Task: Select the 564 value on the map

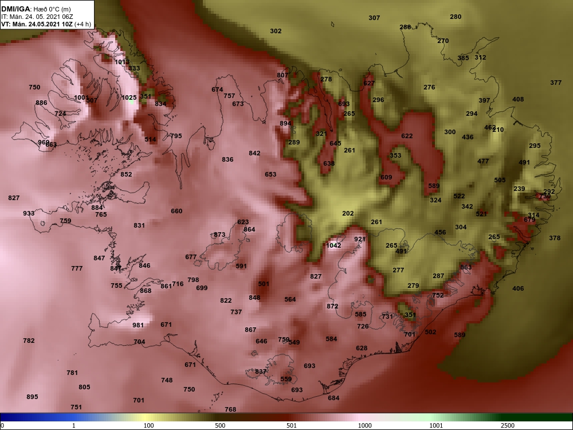Action: [290, 299]
